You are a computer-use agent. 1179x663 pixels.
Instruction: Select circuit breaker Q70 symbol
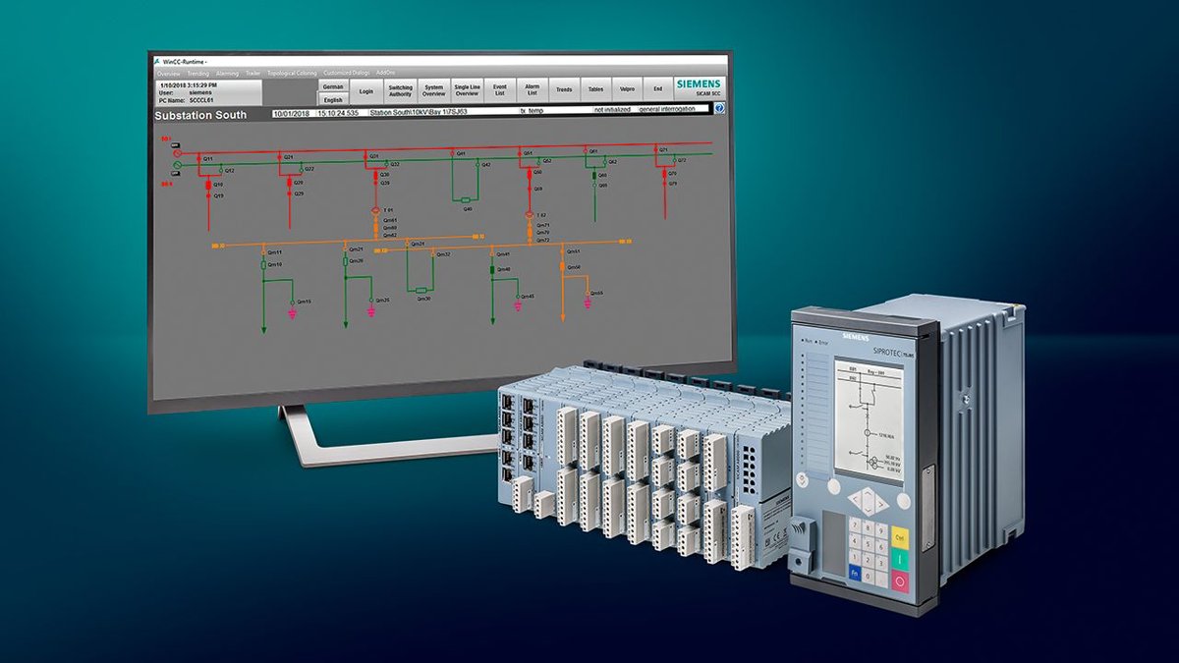664,174
